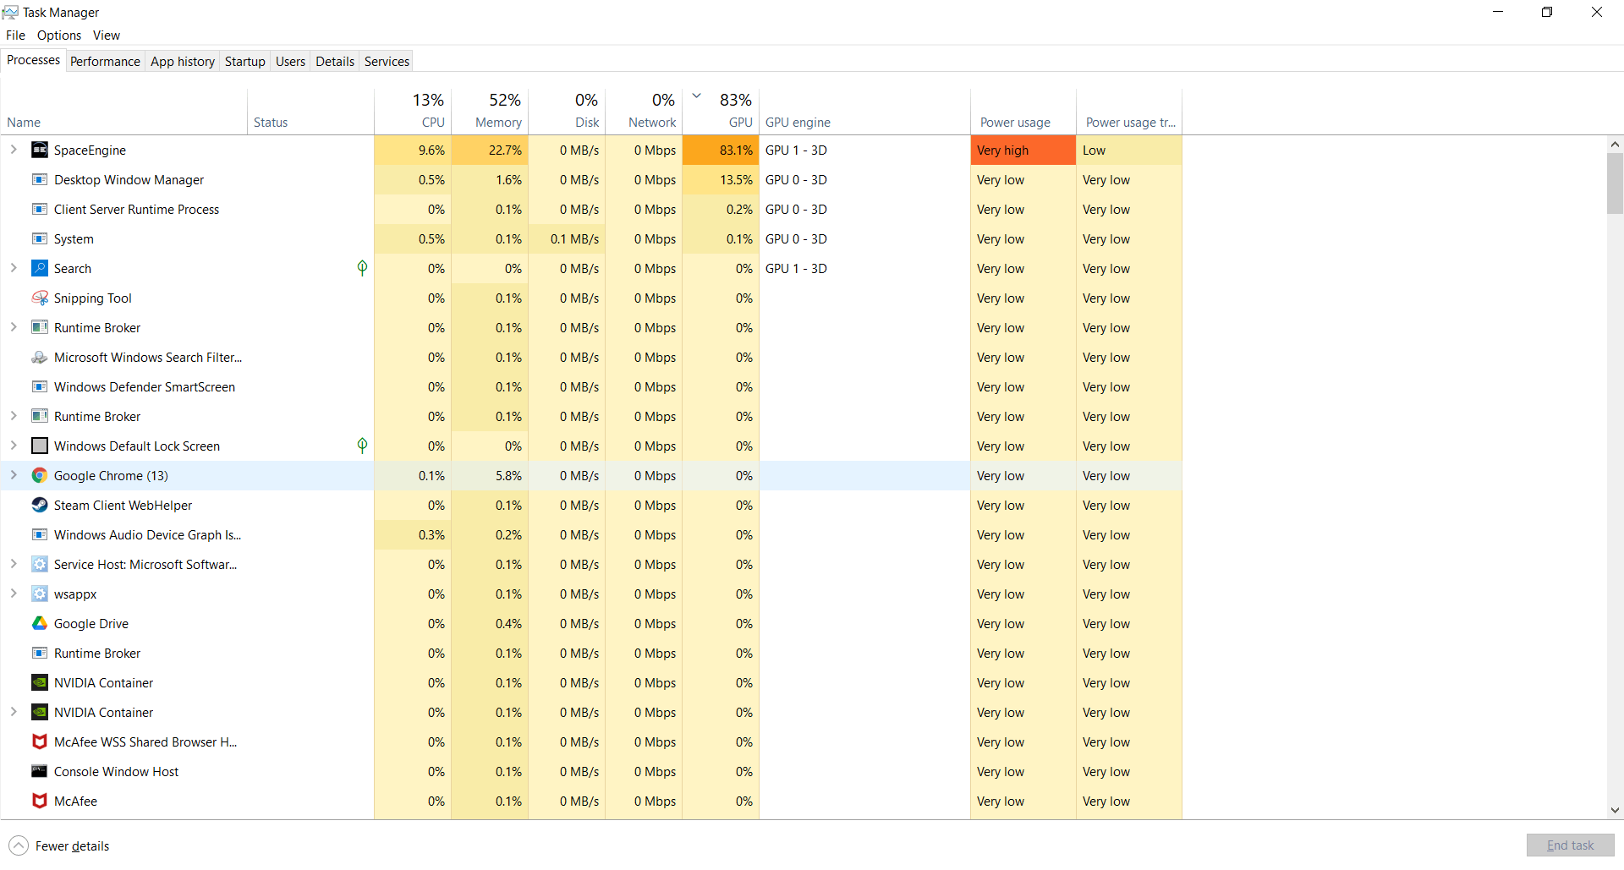Click Google Chrome's 5.8% memory value
This screenshot has height=870, width=1624.
490,475
